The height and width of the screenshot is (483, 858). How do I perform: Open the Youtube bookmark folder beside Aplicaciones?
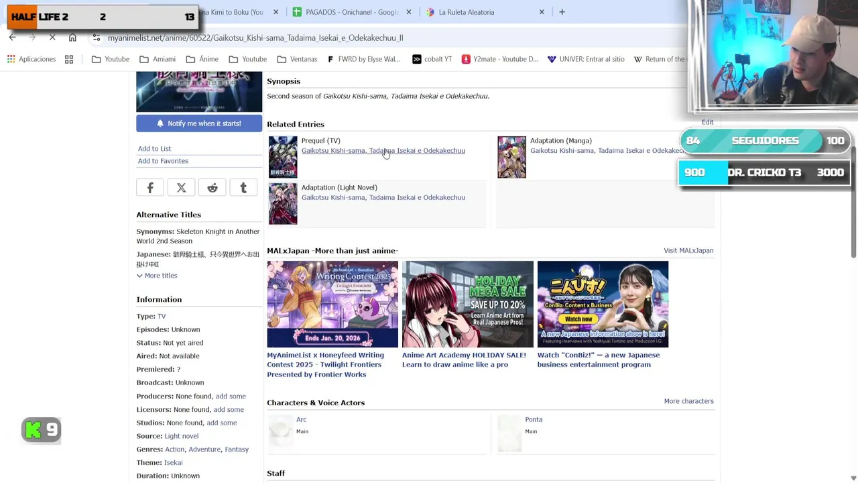coord(111,59)
